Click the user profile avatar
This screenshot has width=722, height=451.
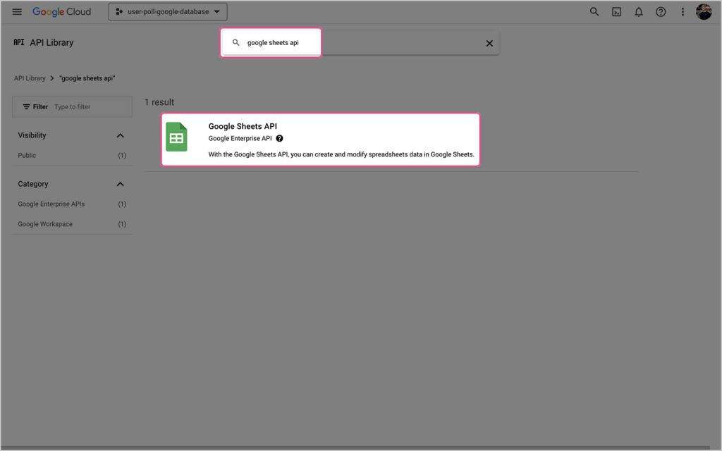(703, 12)
